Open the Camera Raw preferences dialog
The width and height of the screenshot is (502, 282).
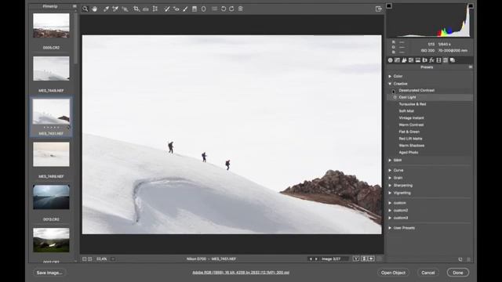click(x=214, y=9)
